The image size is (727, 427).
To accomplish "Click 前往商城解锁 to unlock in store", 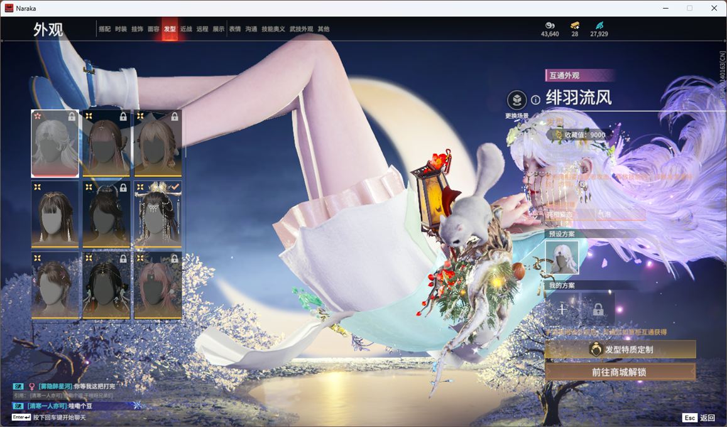I will [x=620, y=372].
